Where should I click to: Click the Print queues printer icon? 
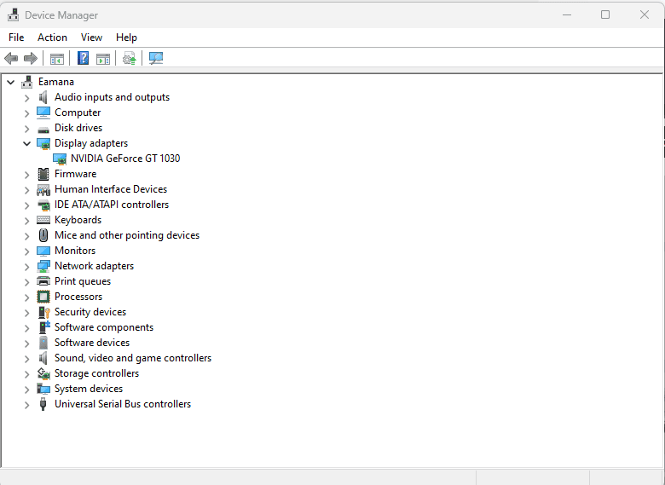tap(43, 281)
